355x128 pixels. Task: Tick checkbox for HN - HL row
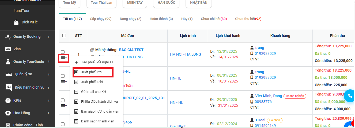63,100
